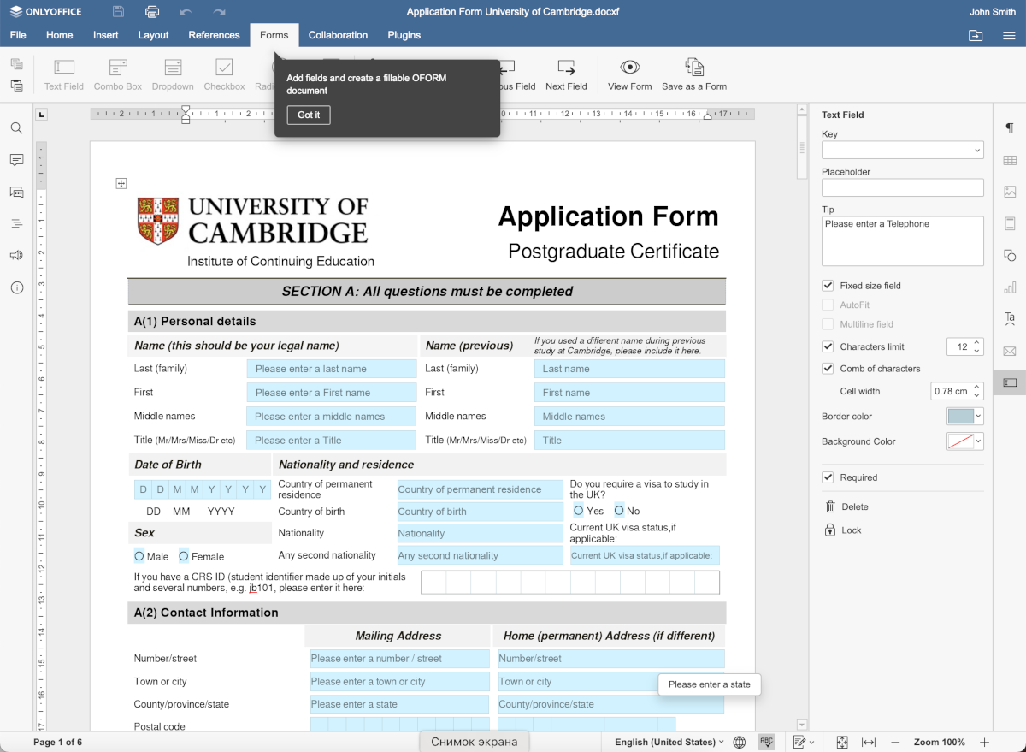Viewport: 1026px width, 752px height.
Task: Click the Print icon in title bar
Action: [152, 12]
